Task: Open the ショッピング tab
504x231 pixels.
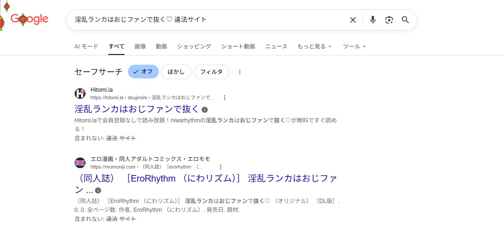Action: (x=194, y=47)
